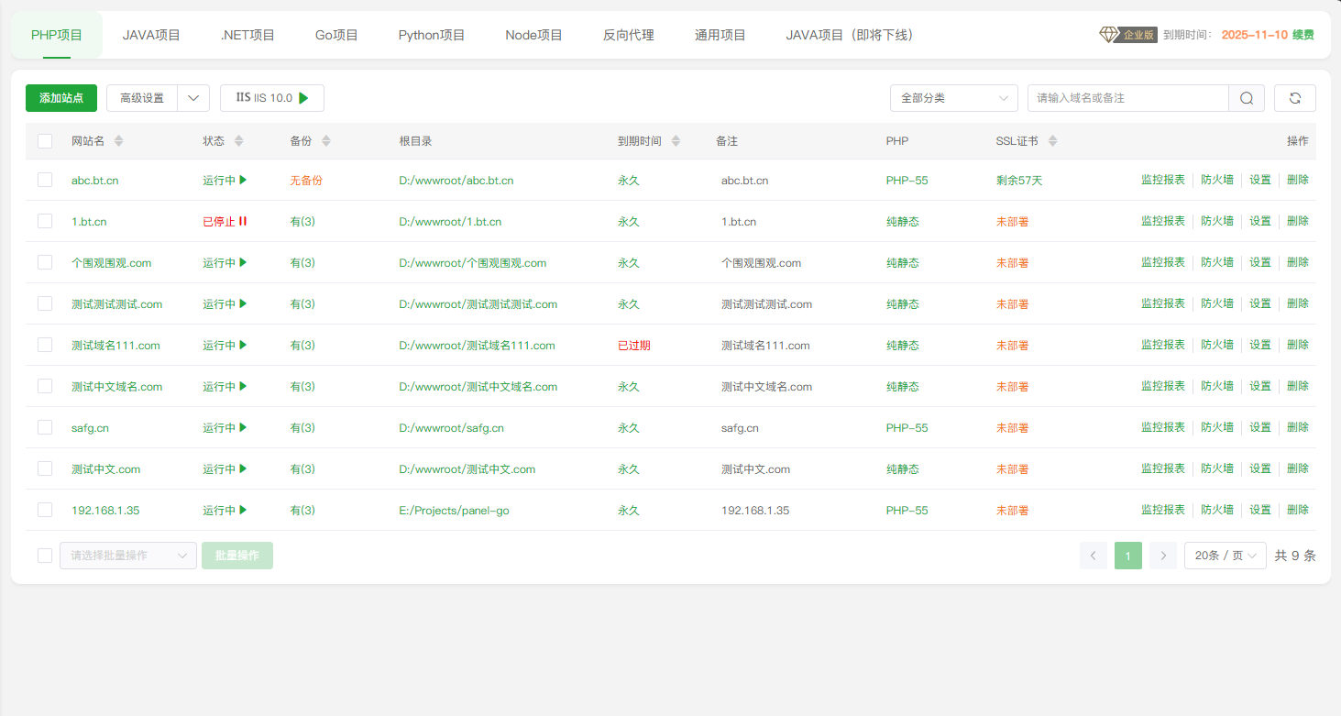This screenshot has width=1341, height=716.
Task: Click the enterprise edition diamond icon
Action: point(1109,35)
